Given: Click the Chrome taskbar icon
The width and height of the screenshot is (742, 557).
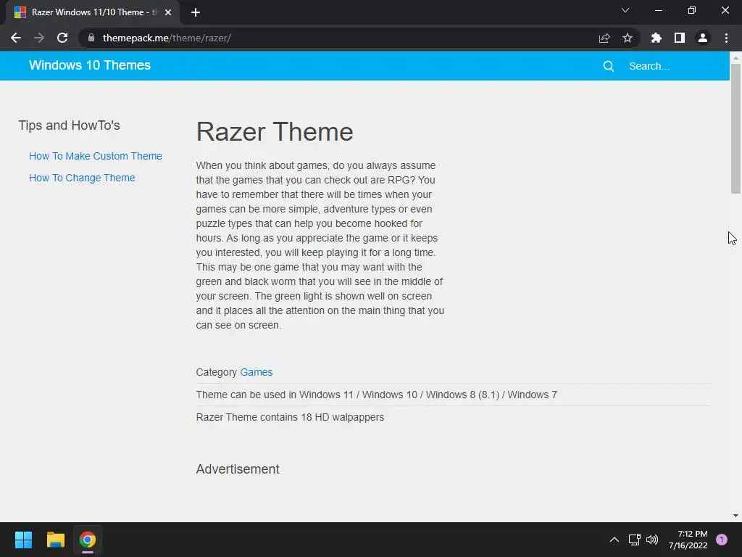Looking at the screenshot, I should pyautogui.click(x=88, y=540).
